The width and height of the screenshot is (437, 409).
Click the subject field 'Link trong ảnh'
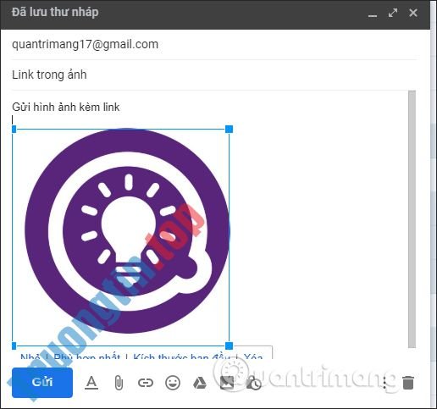[x=213, y=75]
